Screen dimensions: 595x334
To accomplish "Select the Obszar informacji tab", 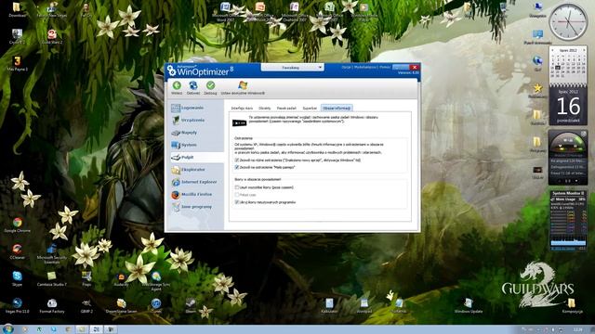I will (x=337, y=109).
